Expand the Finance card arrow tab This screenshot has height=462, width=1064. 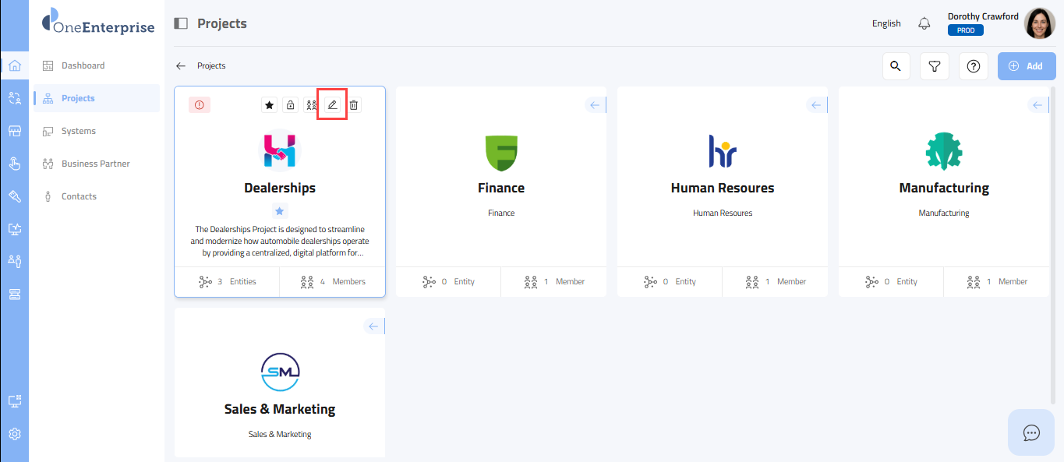[x=595, y=105]
